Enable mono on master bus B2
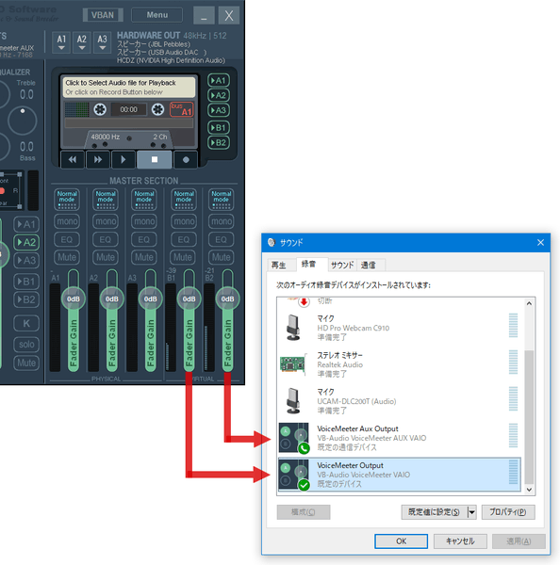The image size is (560, 565). pyautogui.click(x=222, y=221)
